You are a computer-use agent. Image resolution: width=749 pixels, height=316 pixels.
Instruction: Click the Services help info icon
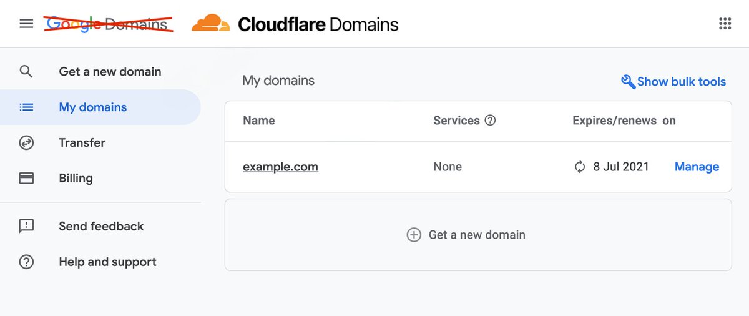pyautogui.click(x=490, y=121)
